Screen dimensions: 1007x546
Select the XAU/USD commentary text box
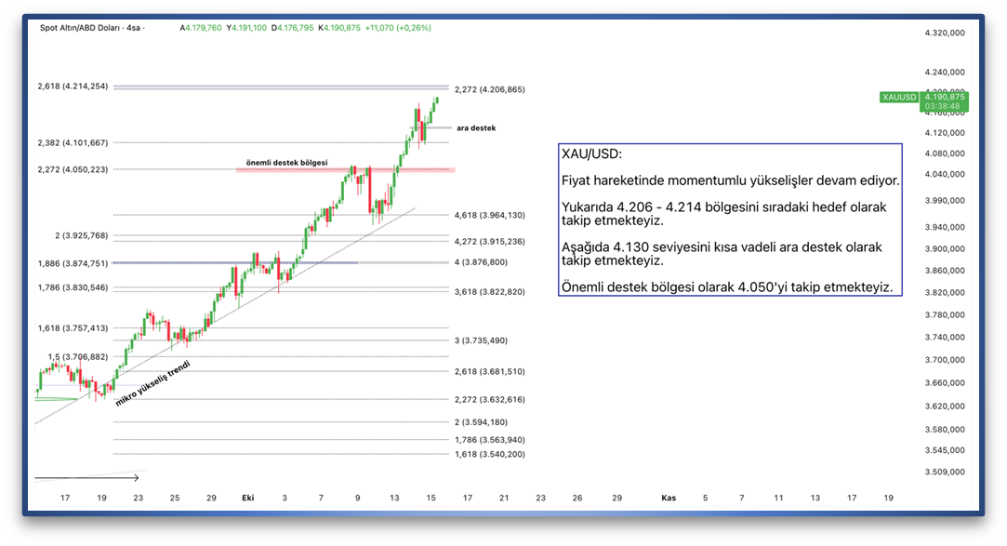tap(730, 220)
